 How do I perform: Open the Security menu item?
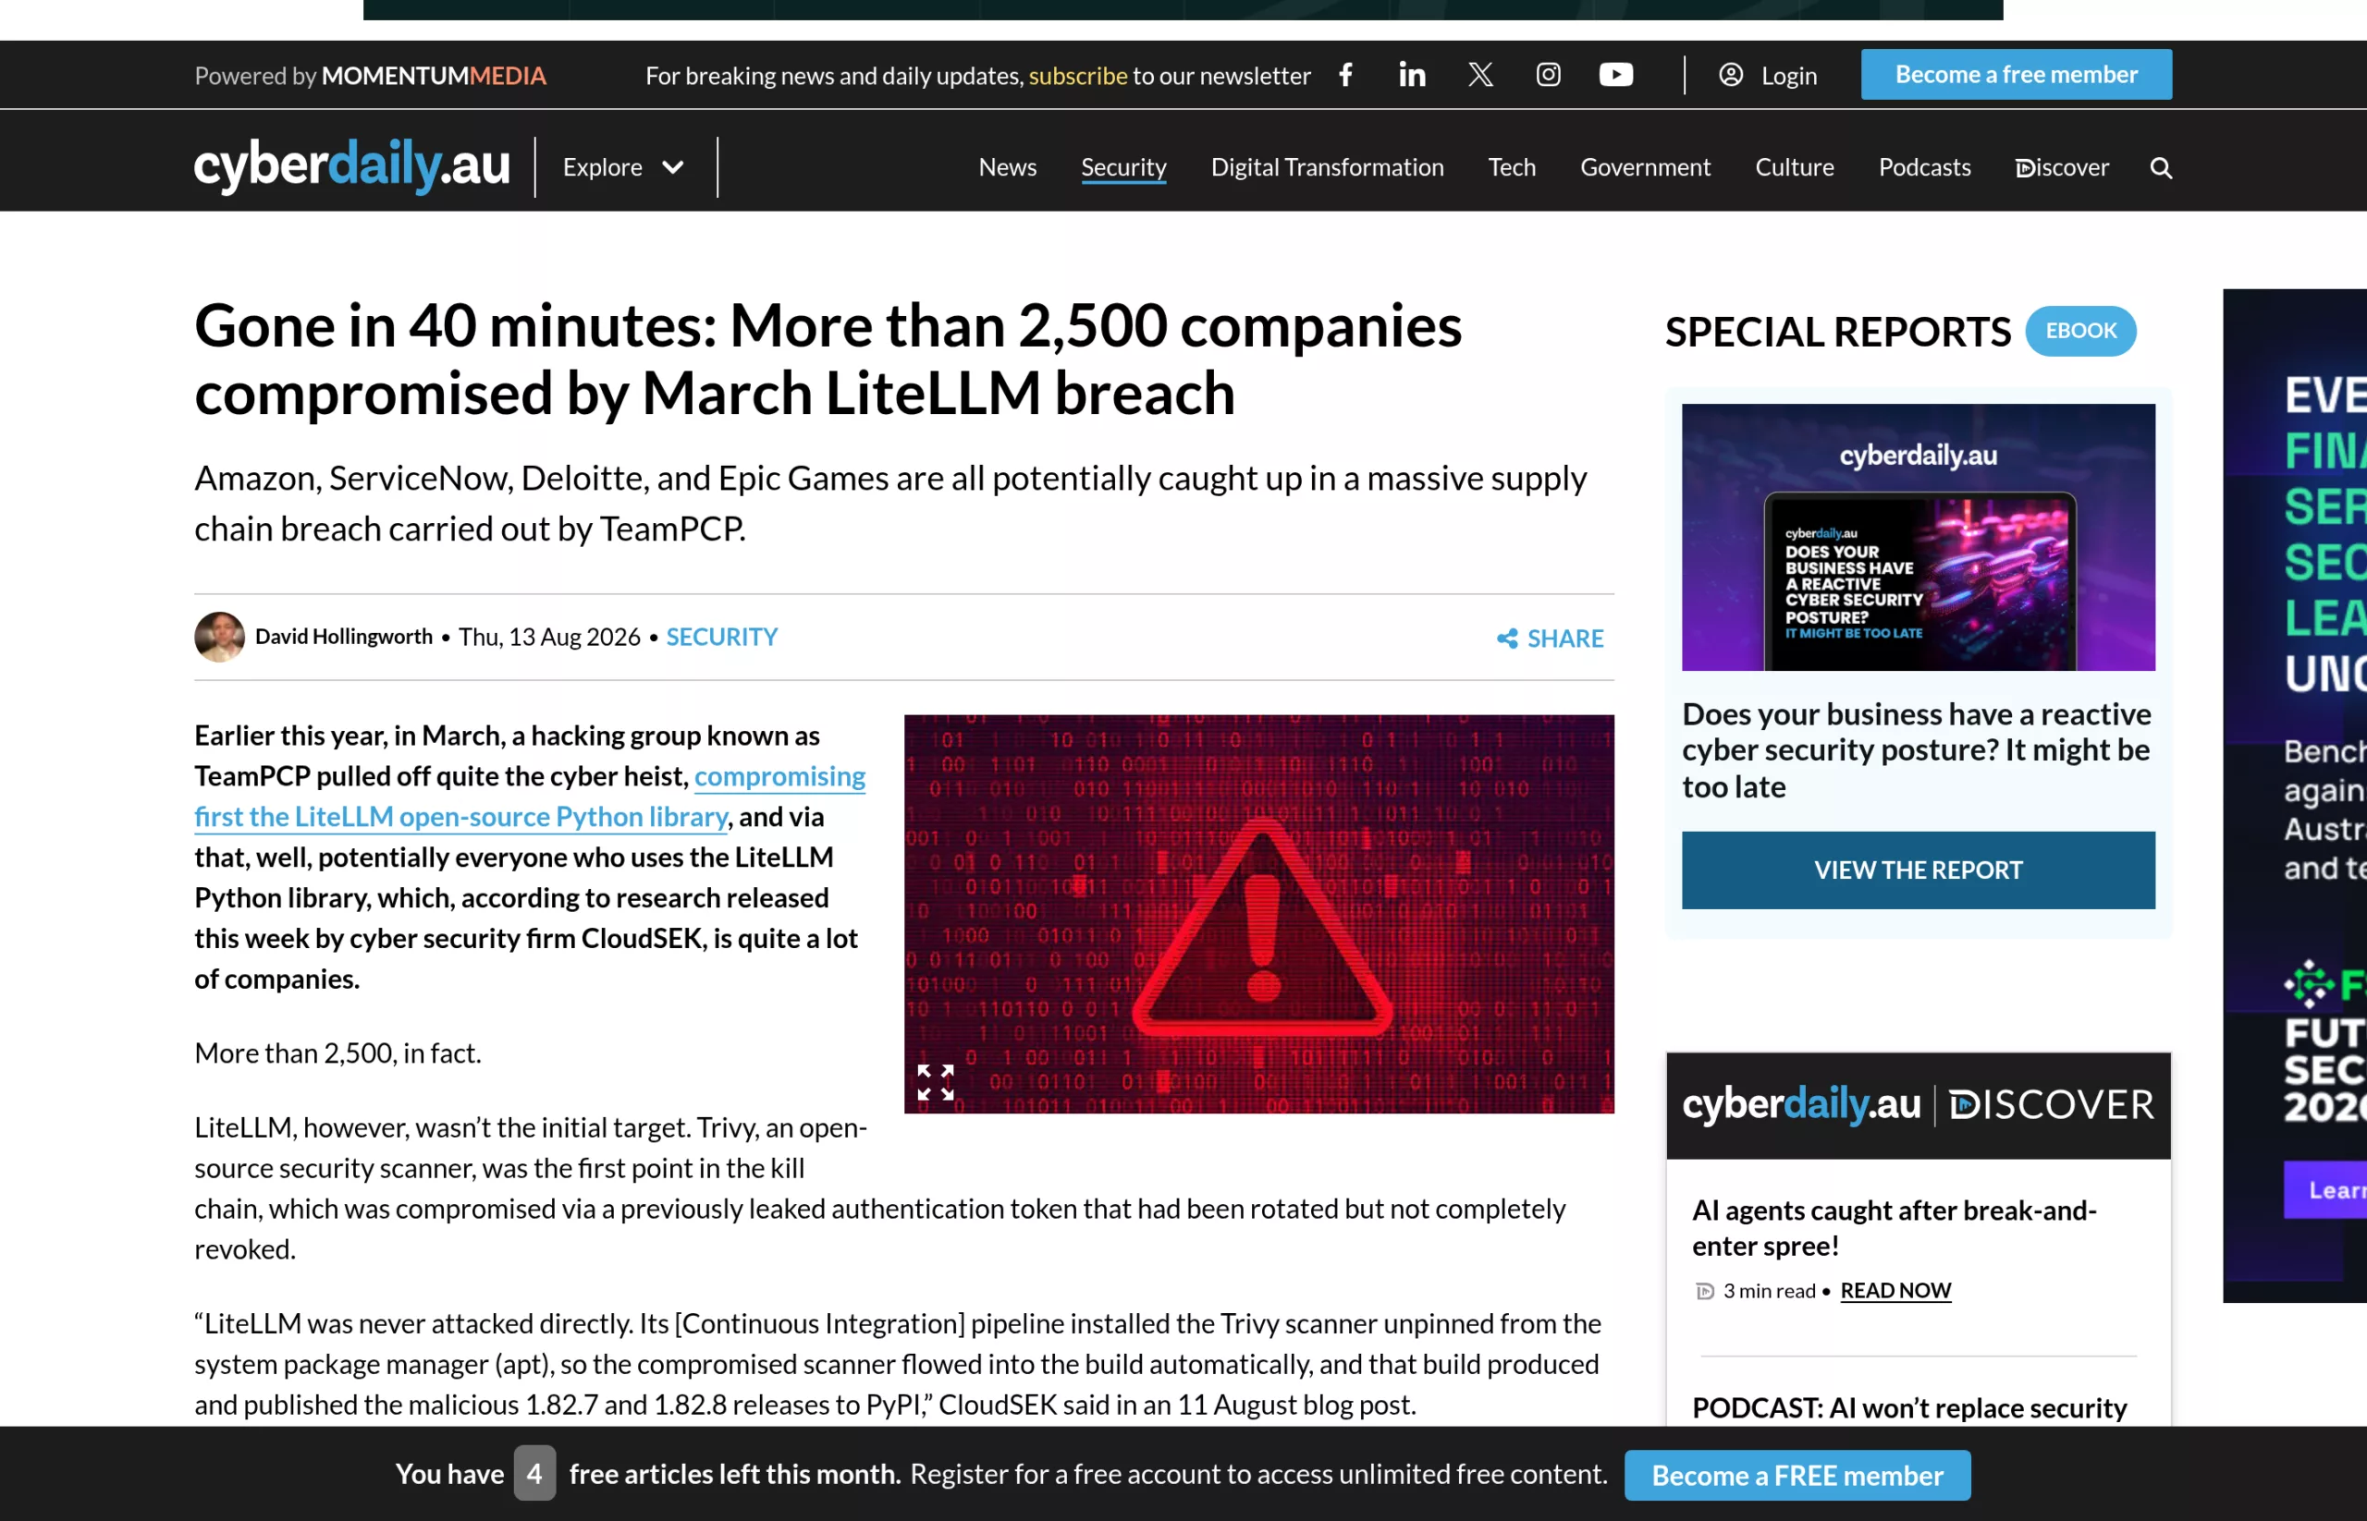tap(1123, 168)
